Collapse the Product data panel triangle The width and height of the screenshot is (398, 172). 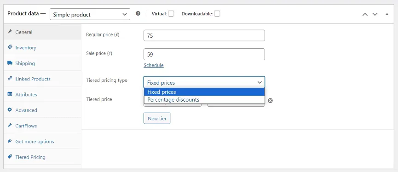coord(387,14)
